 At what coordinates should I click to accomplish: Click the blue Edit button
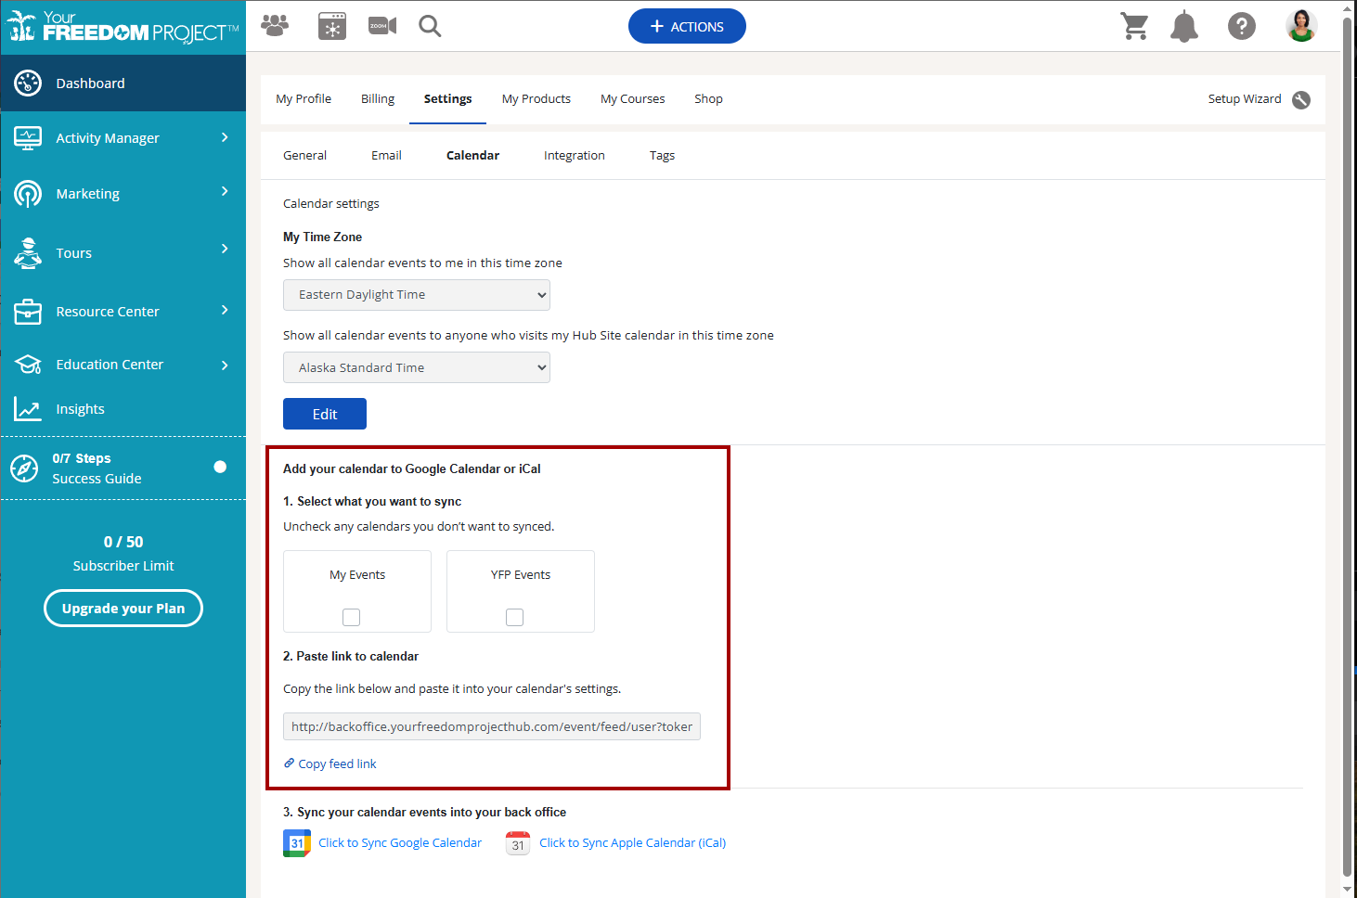pos(324,414)
